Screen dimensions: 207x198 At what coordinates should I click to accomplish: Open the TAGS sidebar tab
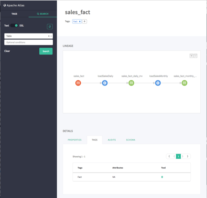[14, 14]
